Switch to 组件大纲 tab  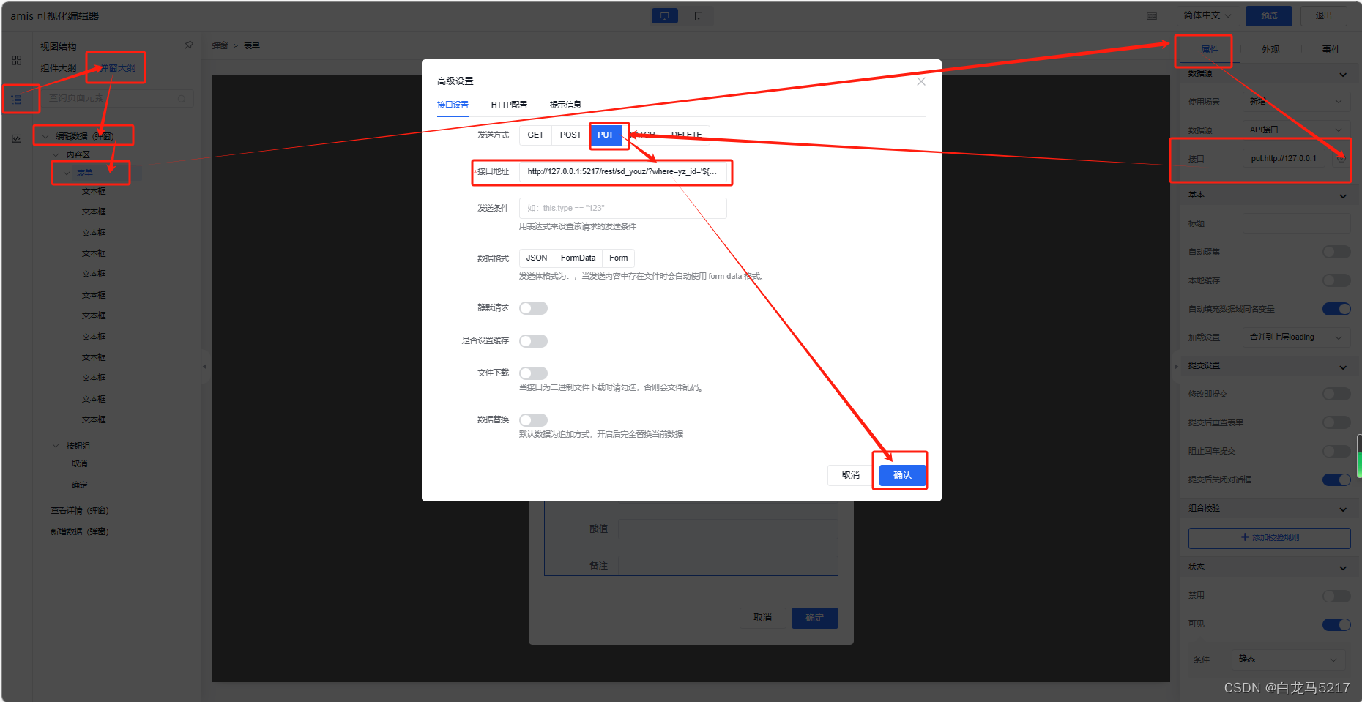tap(59, 68)
